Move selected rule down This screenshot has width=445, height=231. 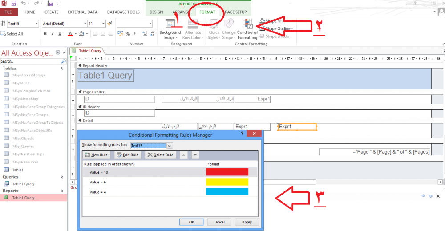(x=195, y=155)
